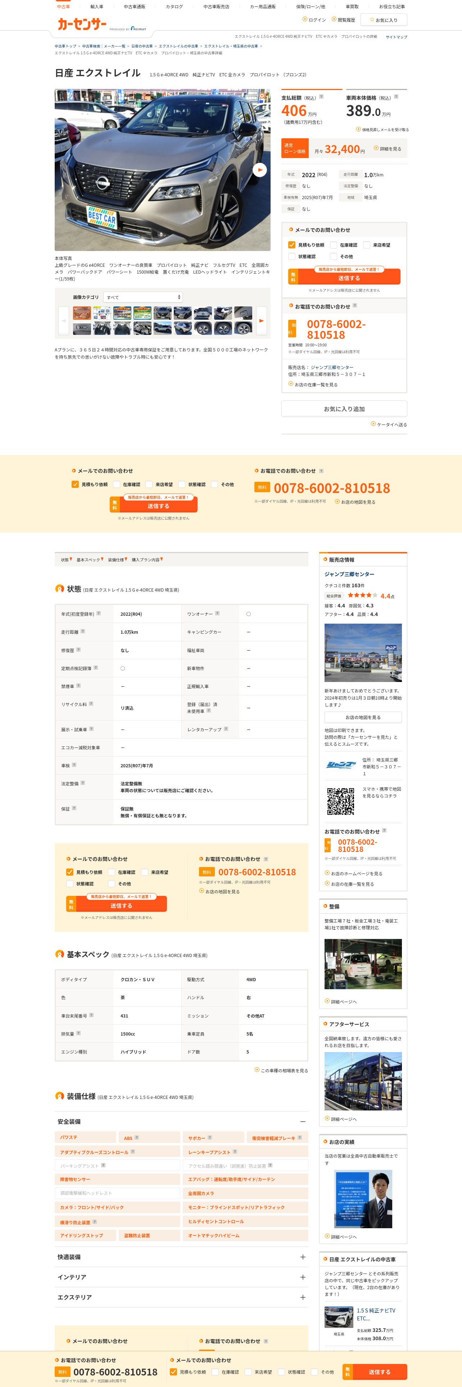The width and height of the screenshot is (462, 1387).
Task: Click the help icon next to 定期点検記録簿
Action: click(x=96, y=668)
